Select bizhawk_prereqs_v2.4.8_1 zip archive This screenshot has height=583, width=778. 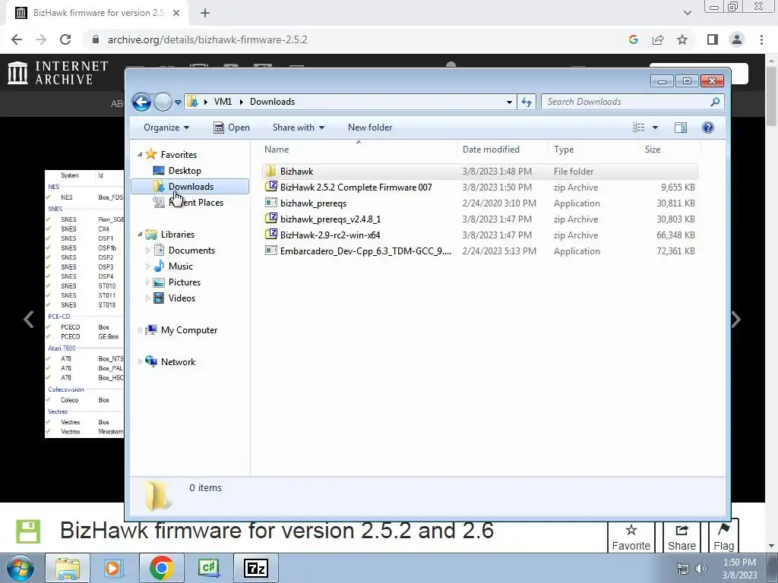click(480, 219)
